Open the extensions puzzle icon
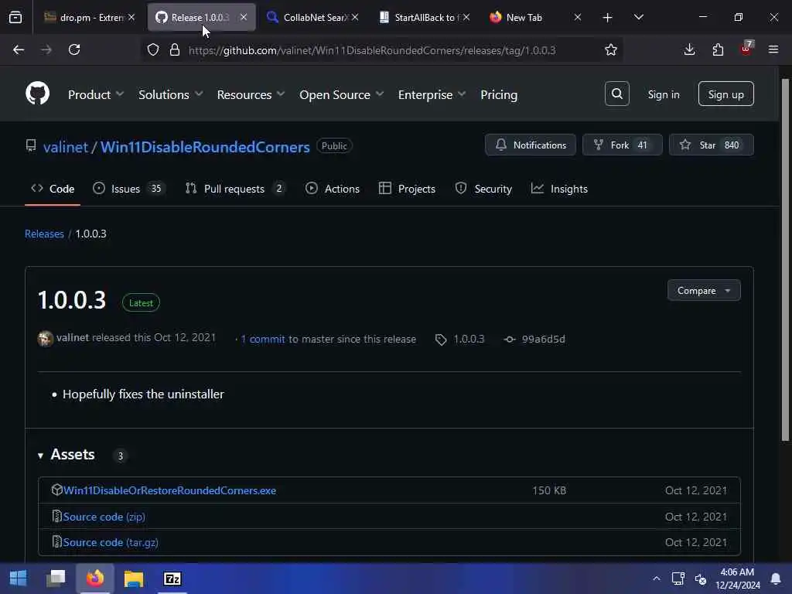792x594 pixels. (718, 49)
